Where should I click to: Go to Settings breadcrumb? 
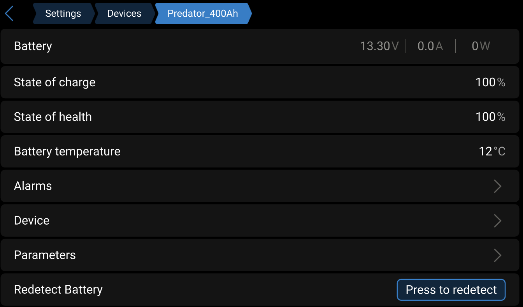click(63, 14)
